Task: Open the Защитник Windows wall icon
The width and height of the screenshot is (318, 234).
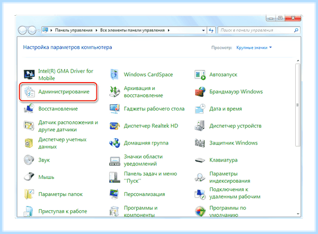Action: [x=200, y=143]
